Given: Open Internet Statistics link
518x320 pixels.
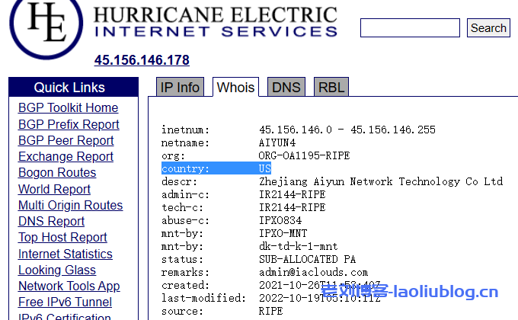Looking at the screenshot, I should pos(65,254).
